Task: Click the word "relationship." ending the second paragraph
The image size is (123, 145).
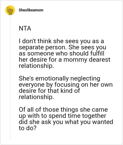Action: [36, 97]
